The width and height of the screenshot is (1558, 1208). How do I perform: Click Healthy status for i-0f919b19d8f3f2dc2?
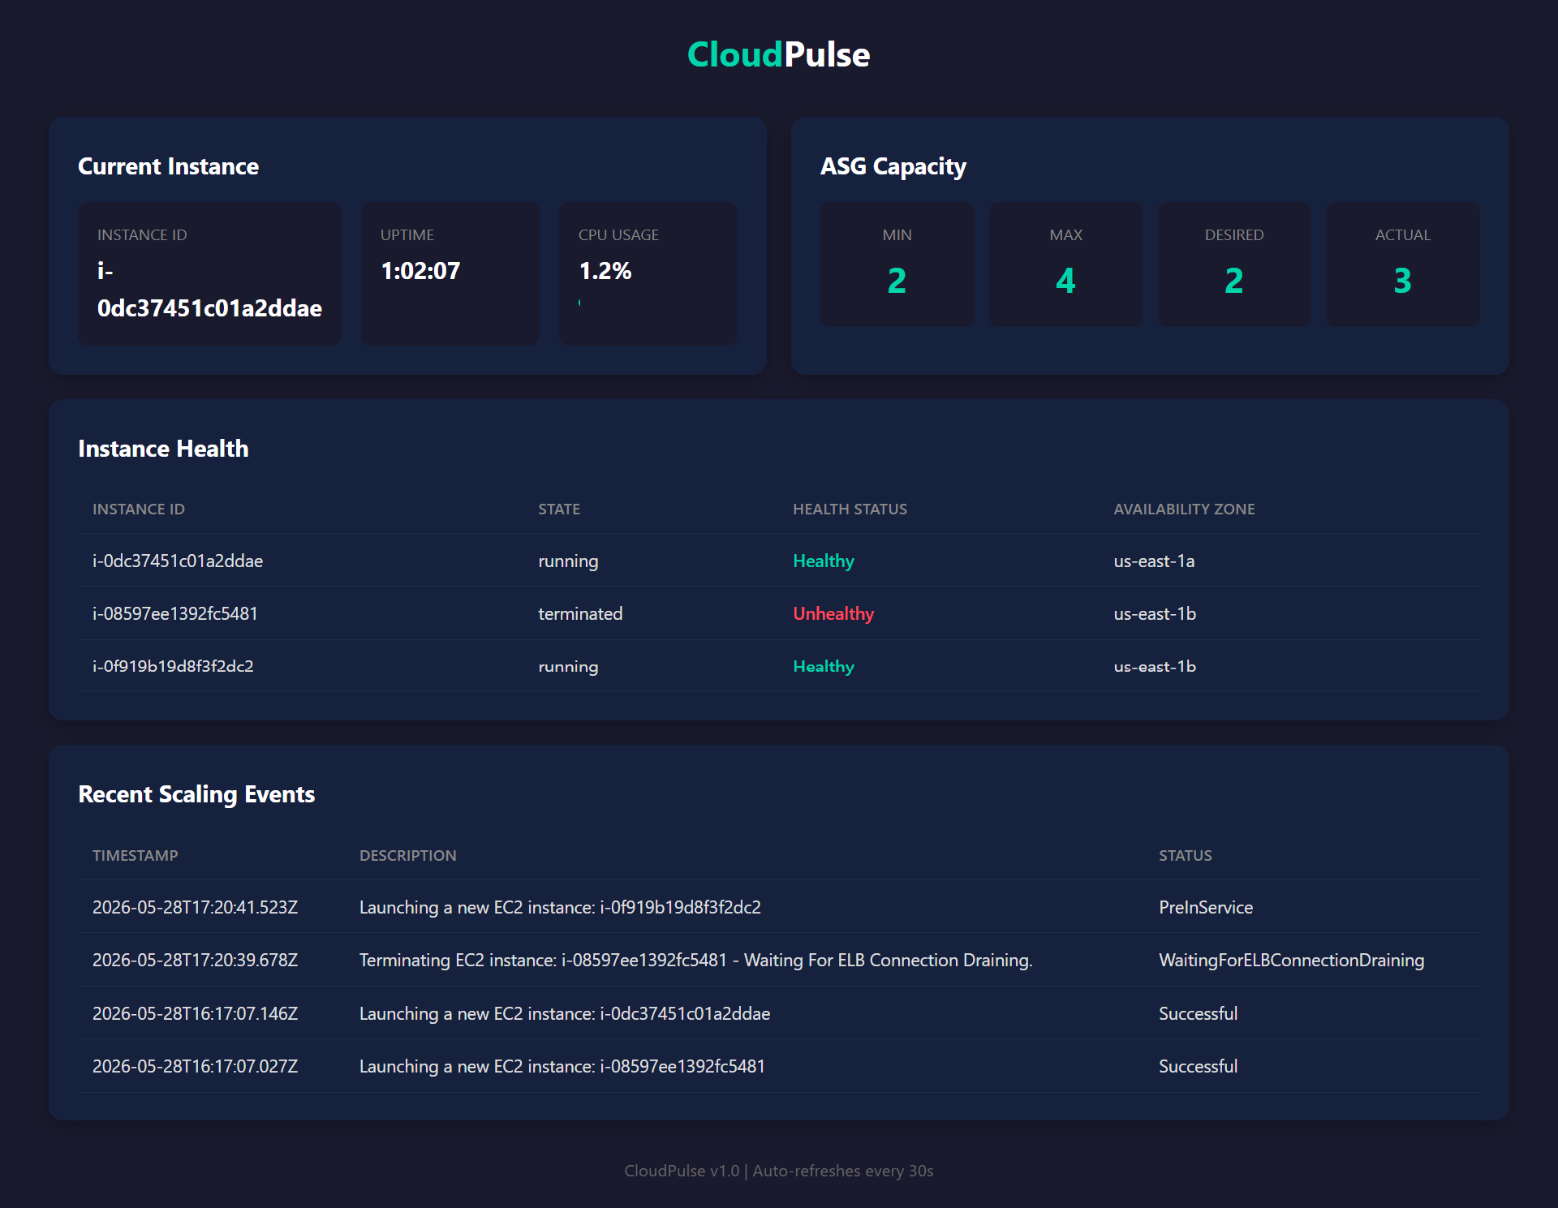(x=824, y=667)
